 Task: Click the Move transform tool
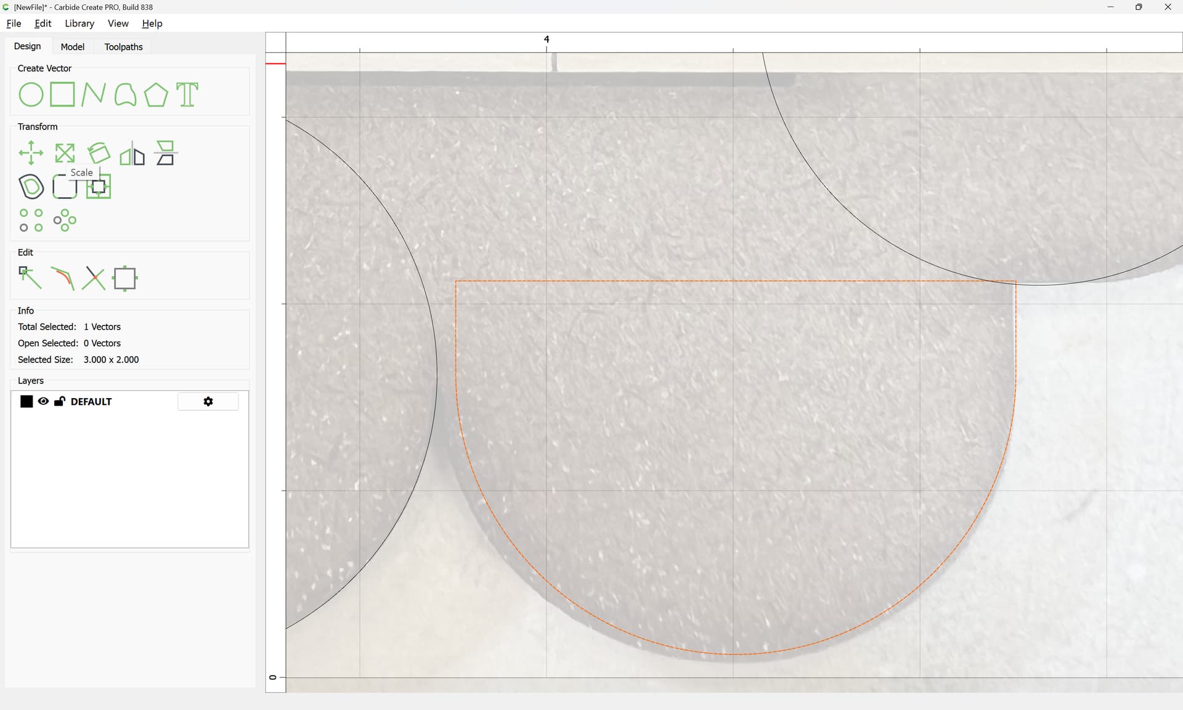[x=31, y=153]
